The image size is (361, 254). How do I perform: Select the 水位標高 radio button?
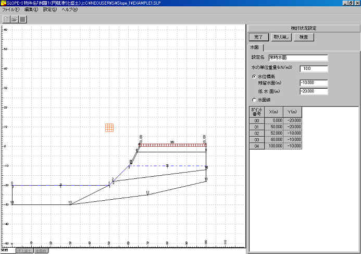point(254,76)
